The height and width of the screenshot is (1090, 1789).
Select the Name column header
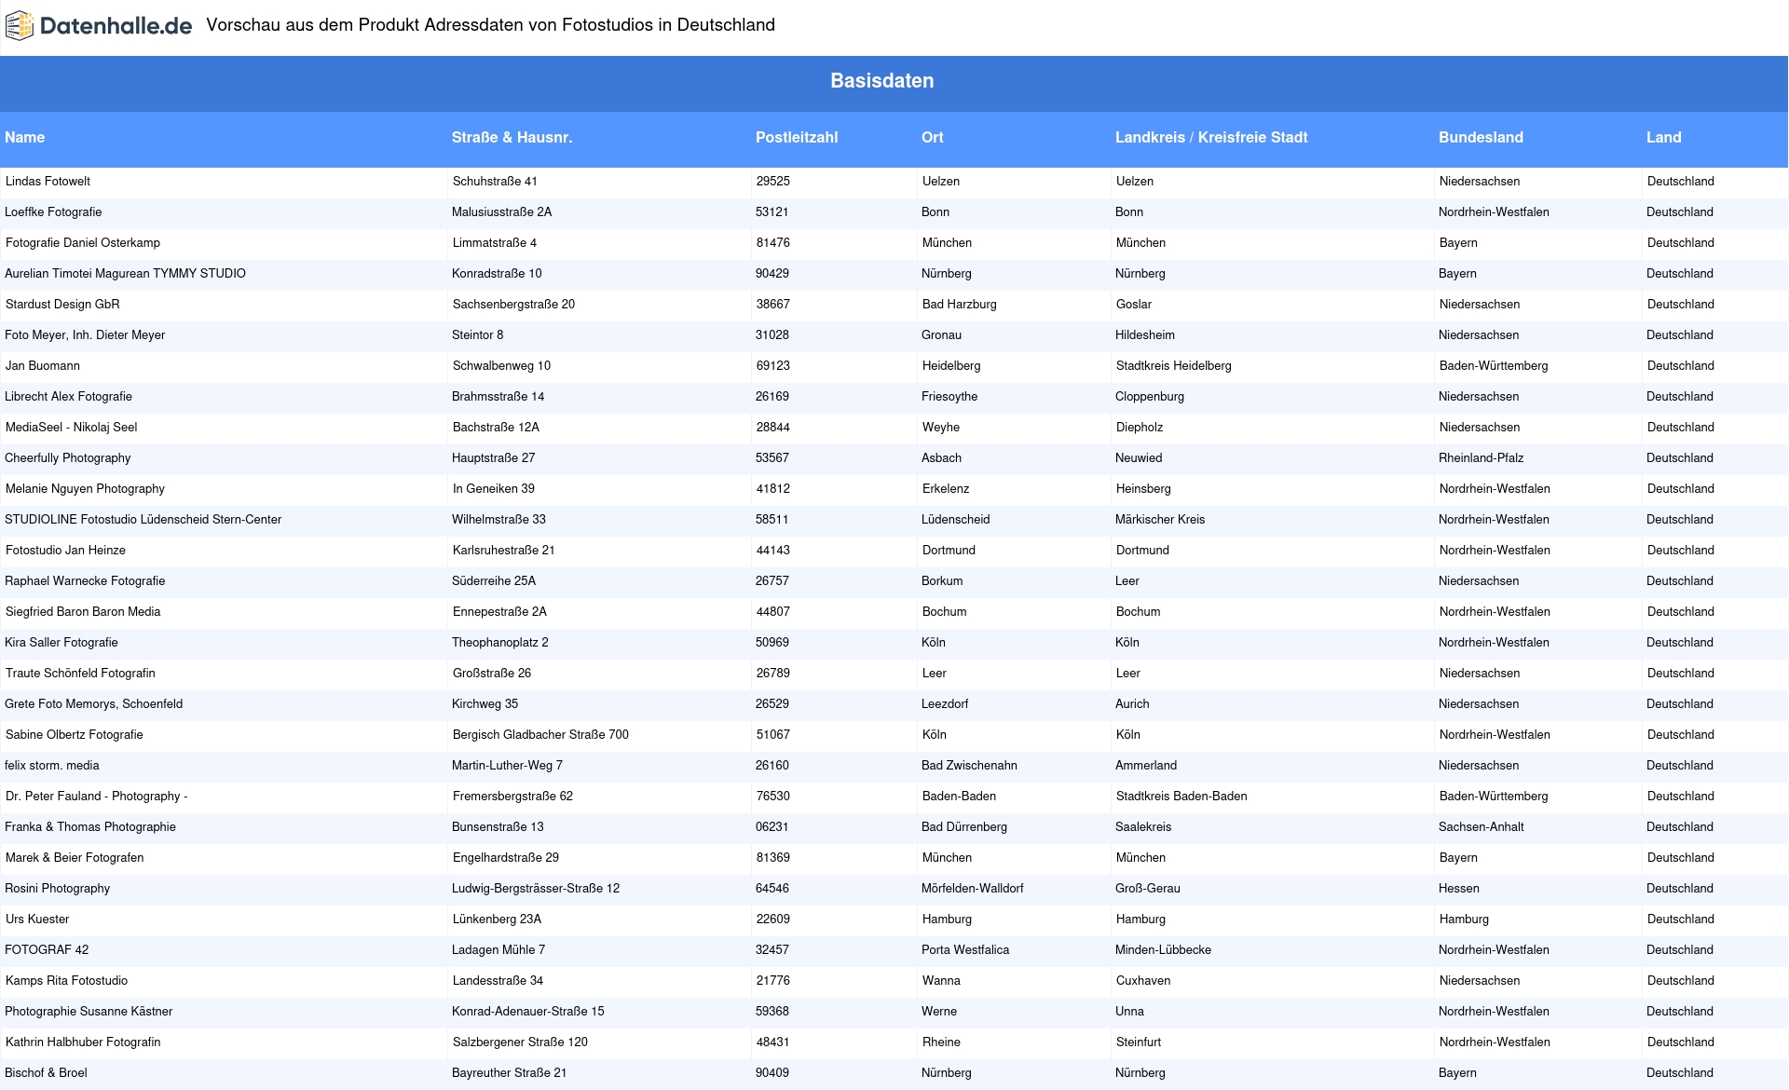[24, 137]
